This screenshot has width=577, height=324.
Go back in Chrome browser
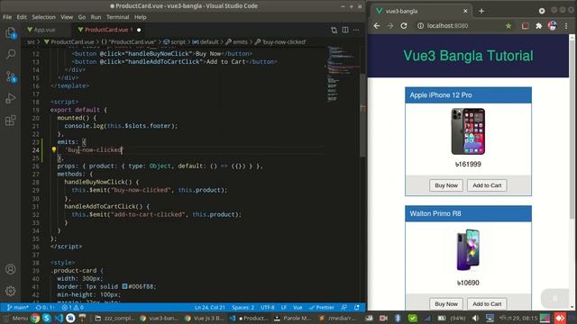pos(377,26)
